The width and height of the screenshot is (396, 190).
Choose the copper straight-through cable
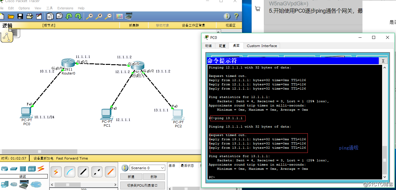pos(83,172)
